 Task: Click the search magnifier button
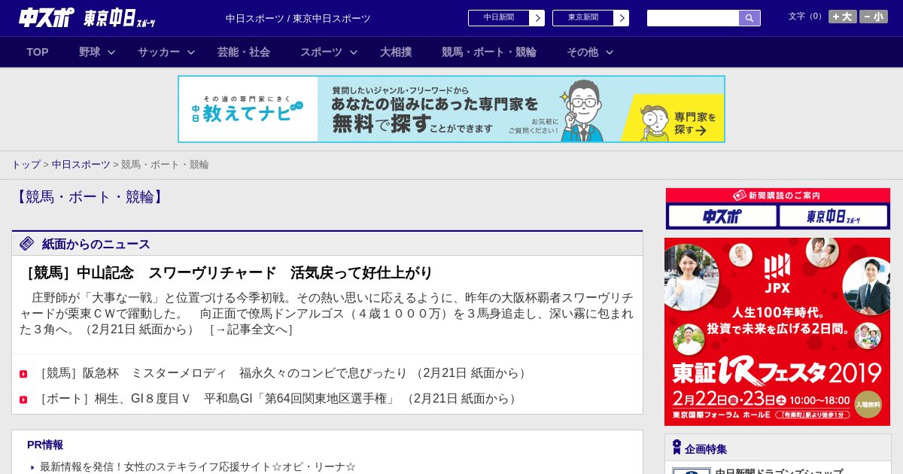click(x=749, y=18)
